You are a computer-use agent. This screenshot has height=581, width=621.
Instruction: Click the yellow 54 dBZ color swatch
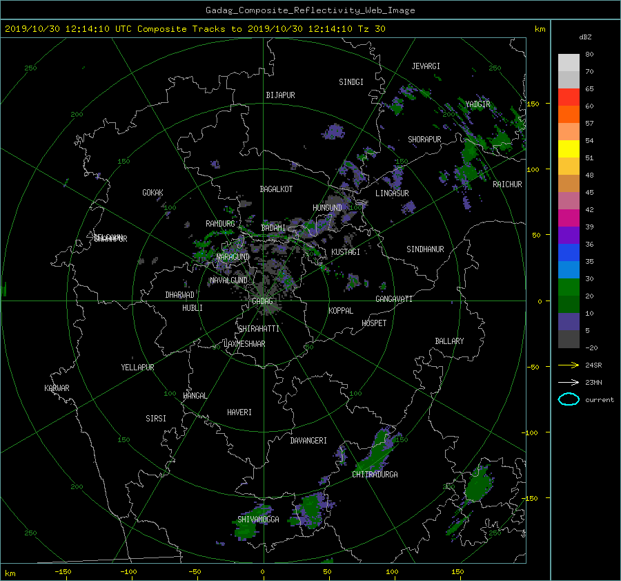(x=569, y=149)
